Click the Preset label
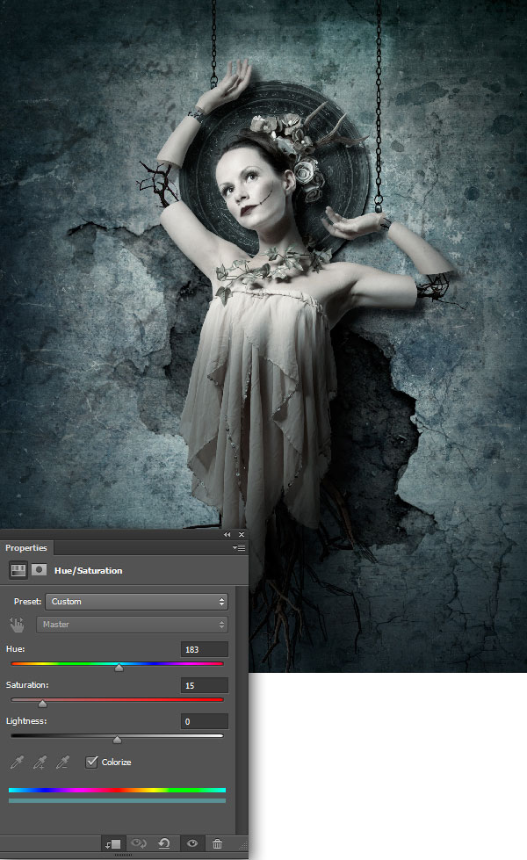This screenshot has width=527, height=860. [27, 602]
